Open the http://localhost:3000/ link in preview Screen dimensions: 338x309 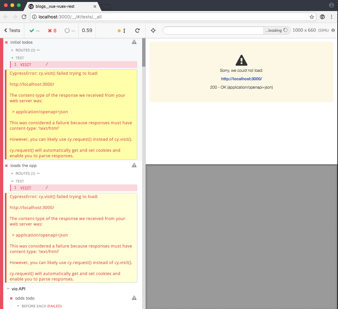pos(242,79)
